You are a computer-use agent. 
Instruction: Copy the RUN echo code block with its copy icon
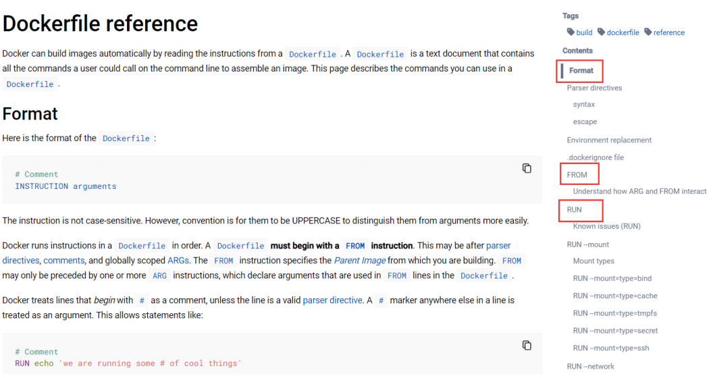527,346
